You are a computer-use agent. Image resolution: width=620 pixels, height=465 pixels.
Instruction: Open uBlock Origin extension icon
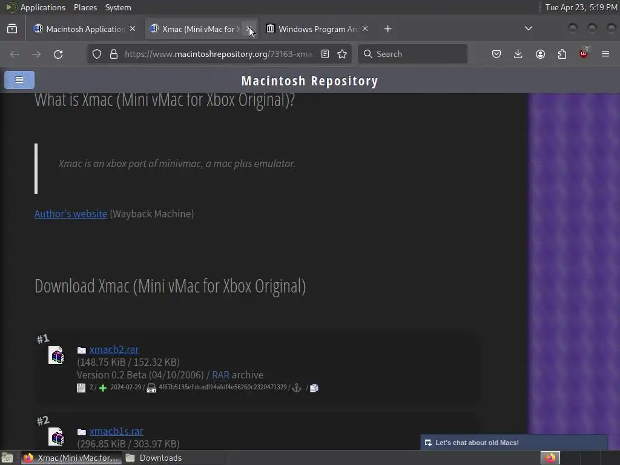click(x=584, y=54)
